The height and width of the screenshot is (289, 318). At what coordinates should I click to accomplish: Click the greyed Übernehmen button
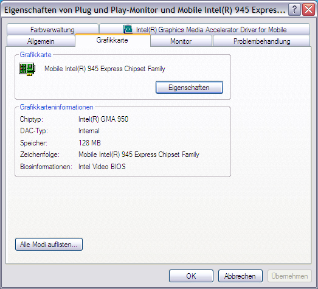click(289, 276)
